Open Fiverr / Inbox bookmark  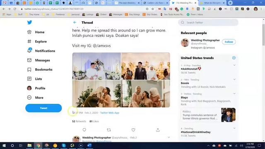point(195,14)
